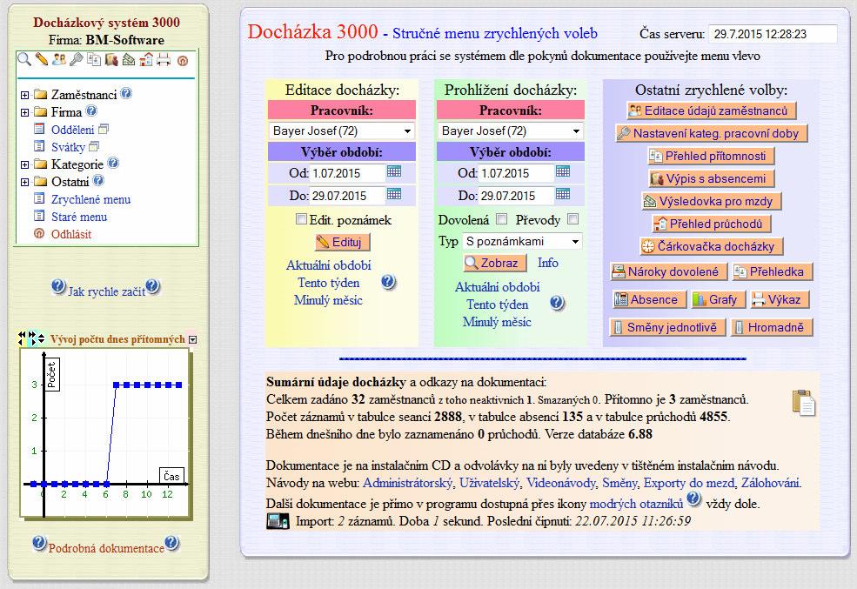
Task: Open Přehled přítomnosti
Action: [711, 157]
